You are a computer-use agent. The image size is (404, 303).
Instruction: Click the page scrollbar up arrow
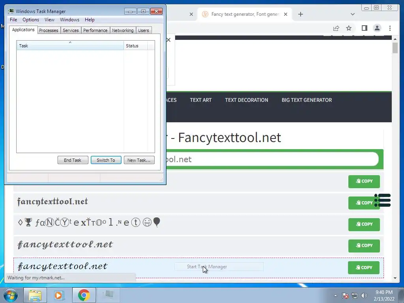pyautogui.click(x=395, y=39)
